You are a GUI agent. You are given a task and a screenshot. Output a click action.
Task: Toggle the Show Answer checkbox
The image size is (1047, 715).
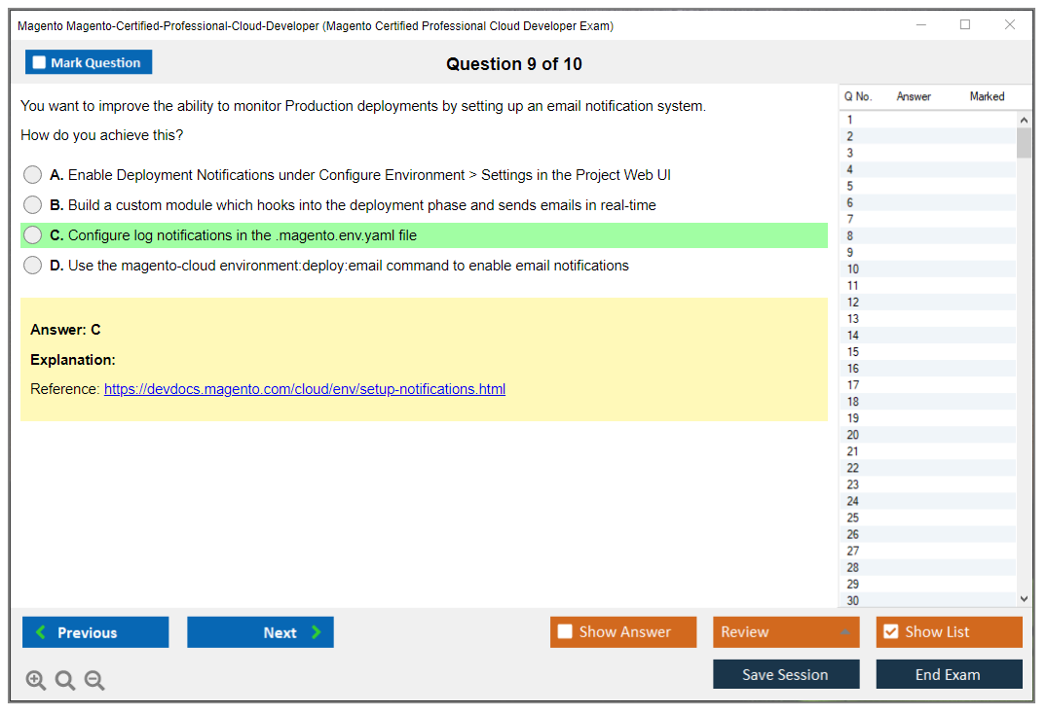click(x=565, y=632)
